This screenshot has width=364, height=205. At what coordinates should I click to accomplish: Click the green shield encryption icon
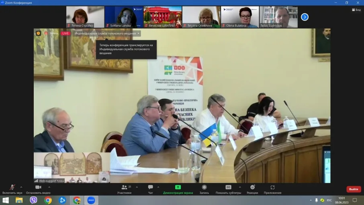(x=39, y=33)
